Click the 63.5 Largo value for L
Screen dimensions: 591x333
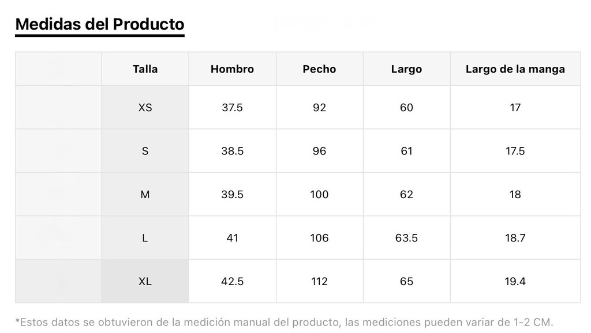[406, 238]
